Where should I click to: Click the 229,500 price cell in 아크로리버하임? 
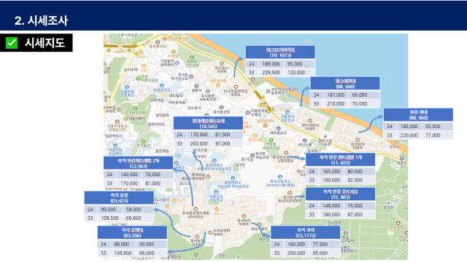pyautogui.click(x=271, y=73)
